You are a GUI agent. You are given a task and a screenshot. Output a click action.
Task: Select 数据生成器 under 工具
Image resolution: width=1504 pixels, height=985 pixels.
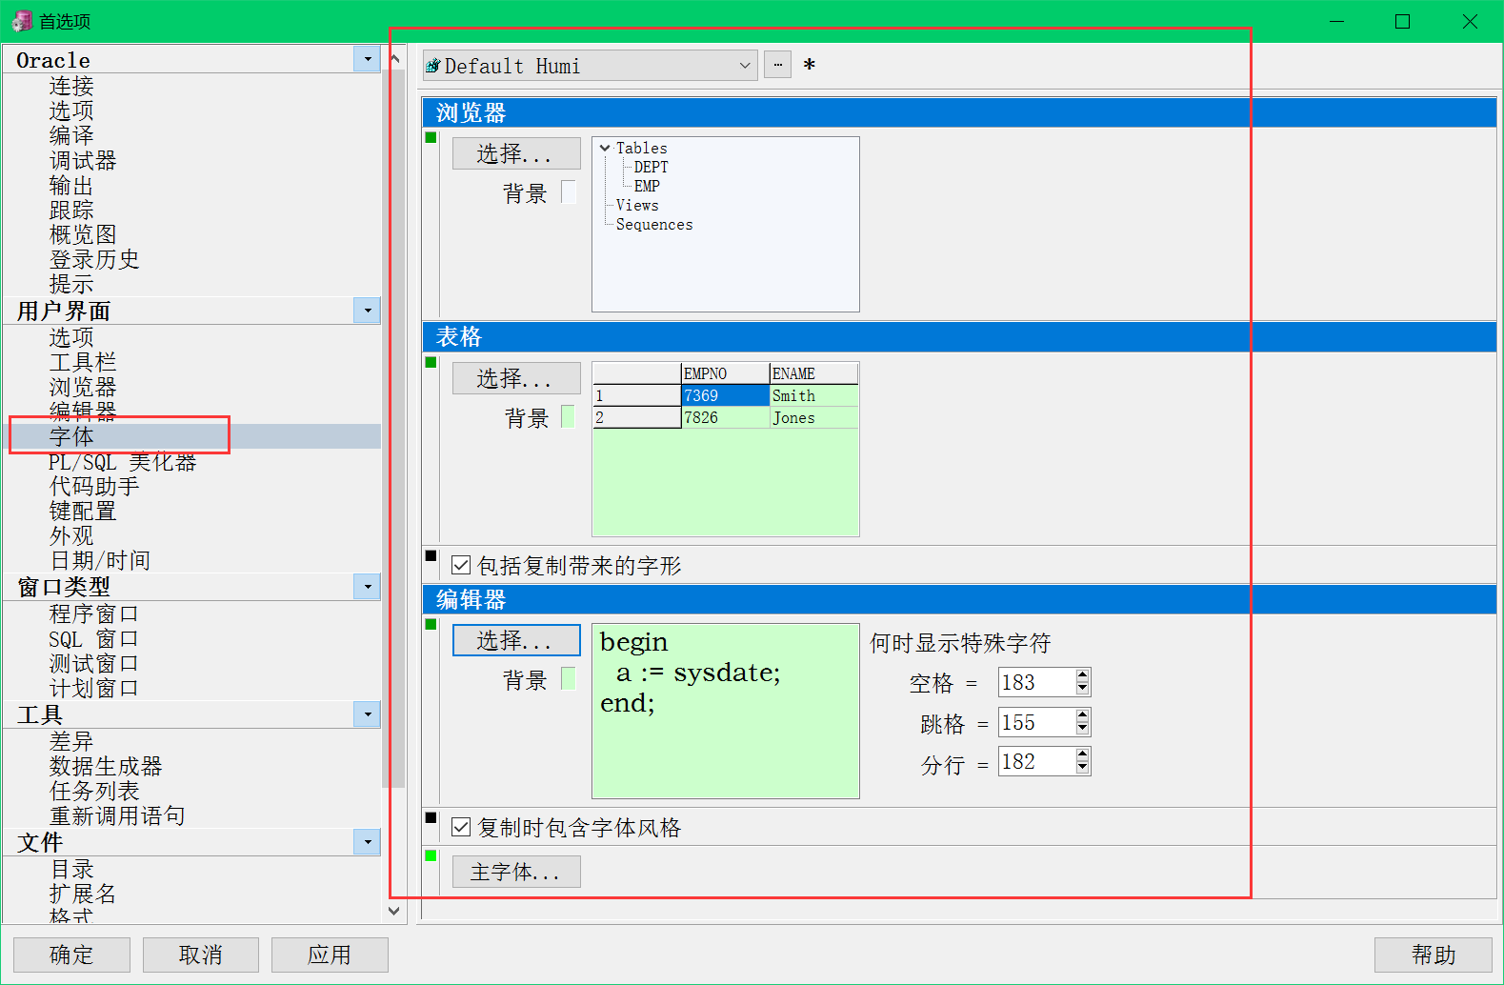(x=106, y=766)
